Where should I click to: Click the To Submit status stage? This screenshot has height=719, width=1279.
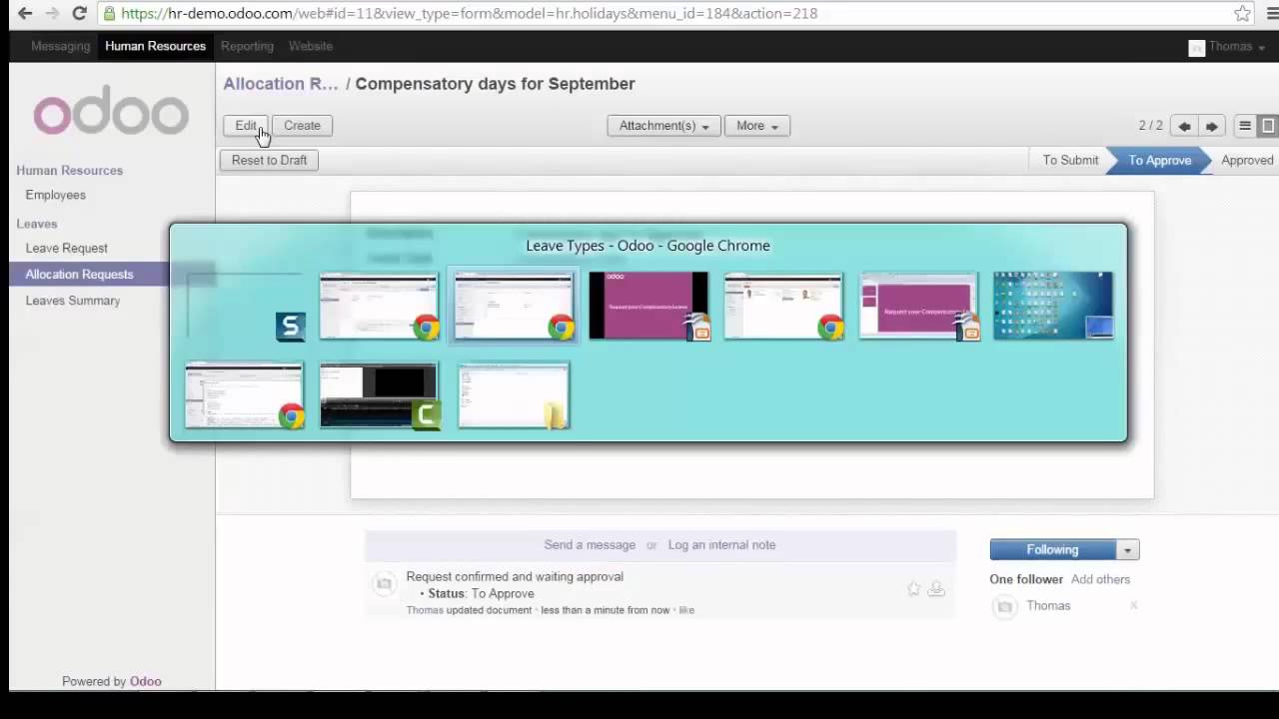1070,160
